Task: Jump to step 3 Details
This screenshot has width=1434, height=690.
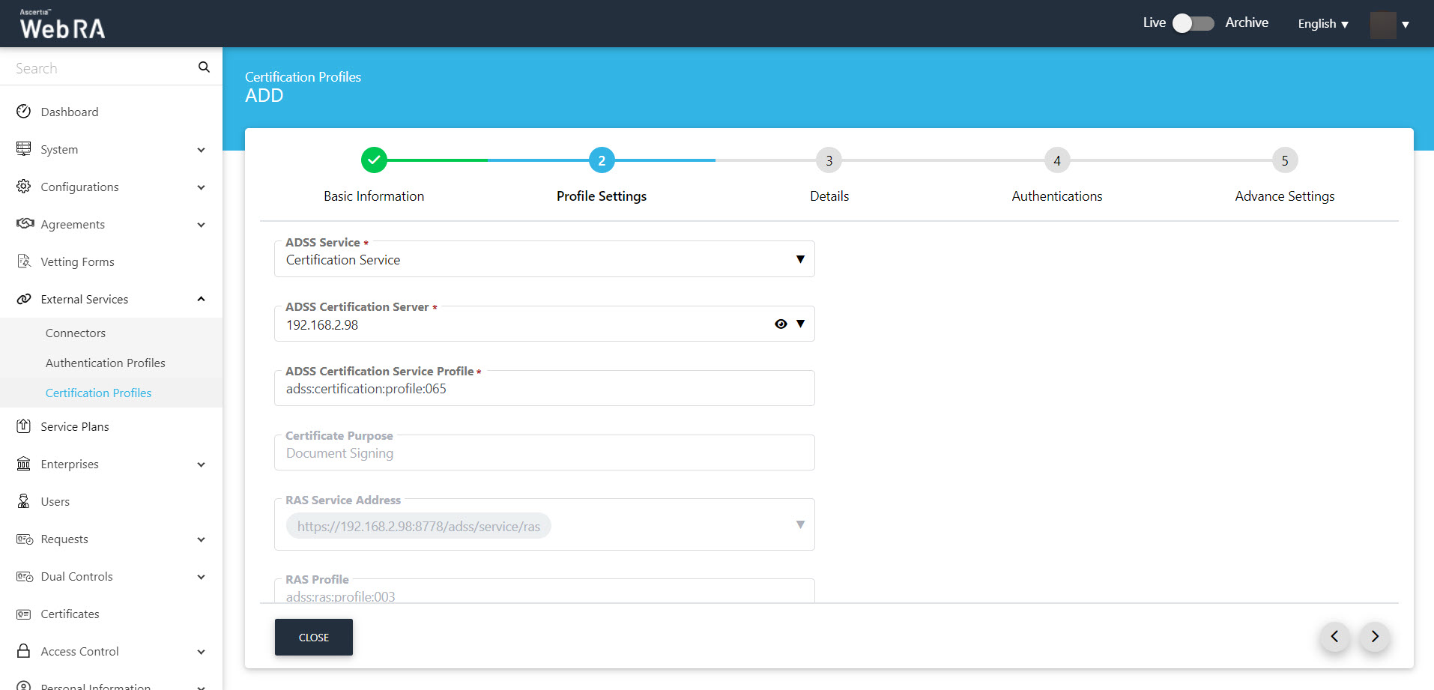Action: 829,160
